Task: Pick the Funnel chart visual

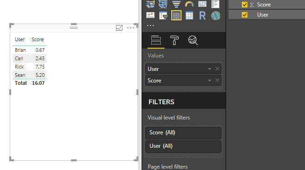Action: 176,4
